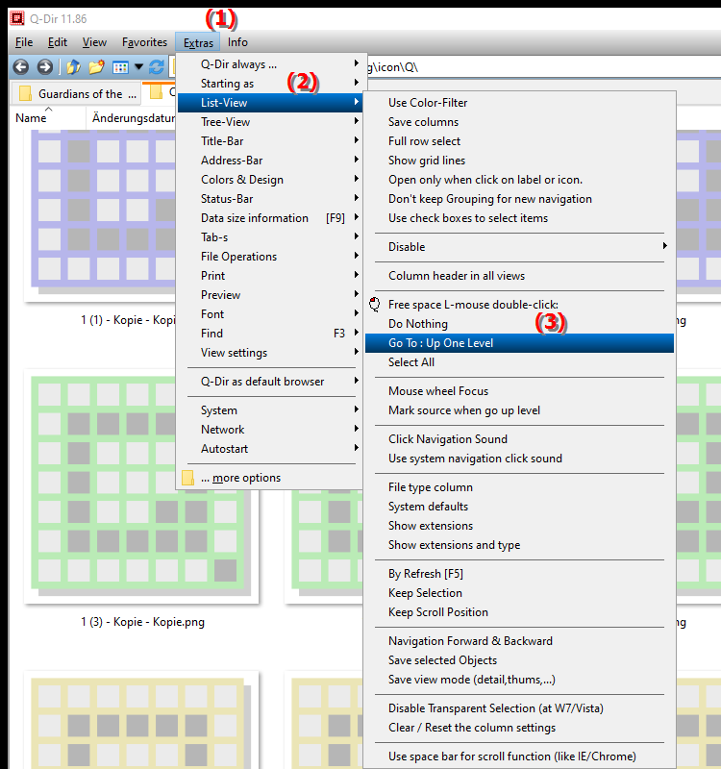Toggle Keep Scroll Position option
This screenshot has height=769, width=721.
tap(520, 612)
